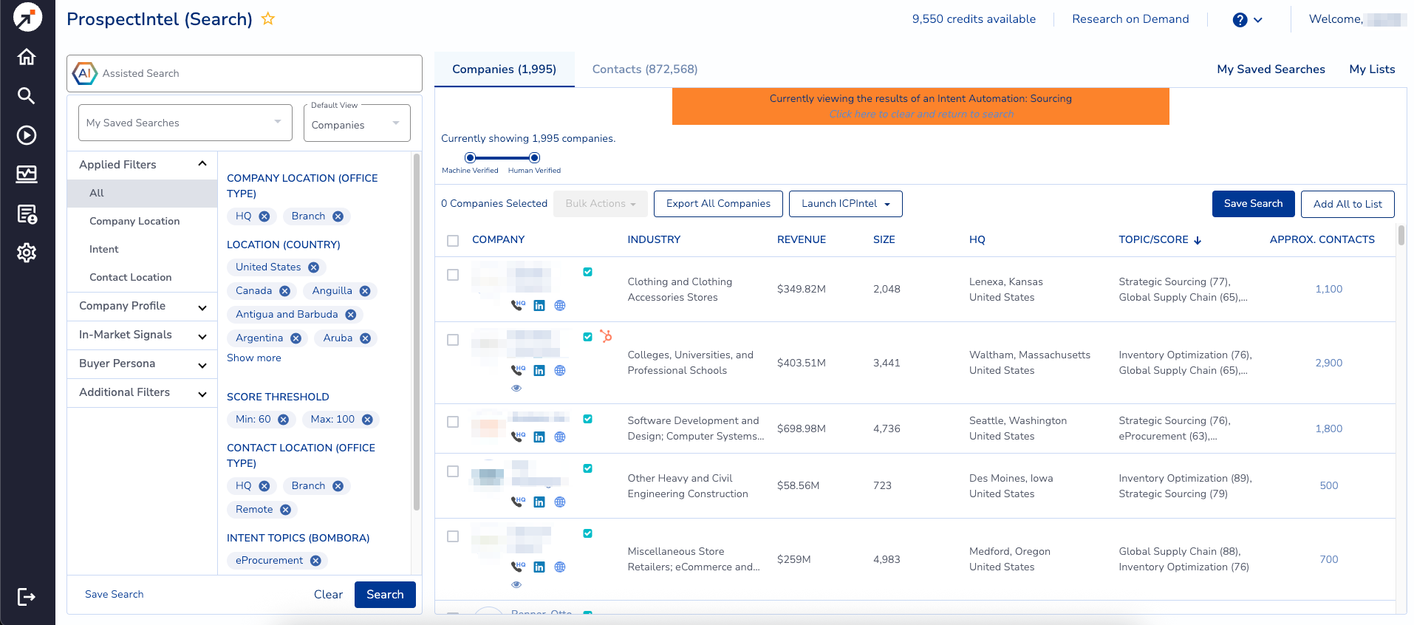Open the Home icon in sidebar
Viewport: 1414px width, 625px height.
tap(27, 57)
